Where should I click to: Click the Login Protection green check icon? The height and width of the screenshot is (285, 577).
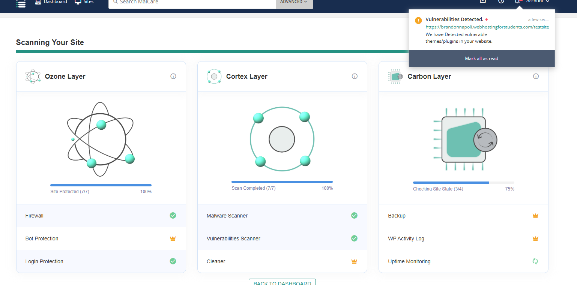173,261
